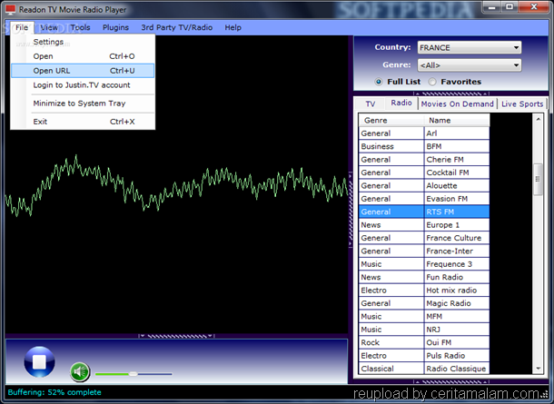Switch to Movies On Demand tab
Screen dimensions: 554x404
457,103
